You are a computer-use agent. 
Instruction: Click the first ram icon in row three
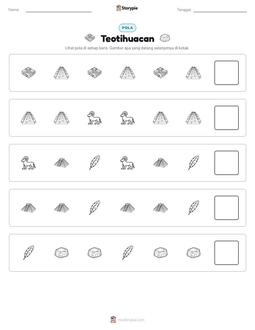pyautogui.click(x=29, y=163)
